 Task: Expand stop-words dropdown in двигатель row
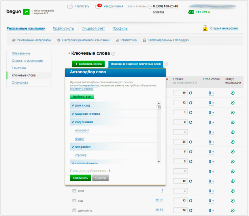click(x=211, y=210)
